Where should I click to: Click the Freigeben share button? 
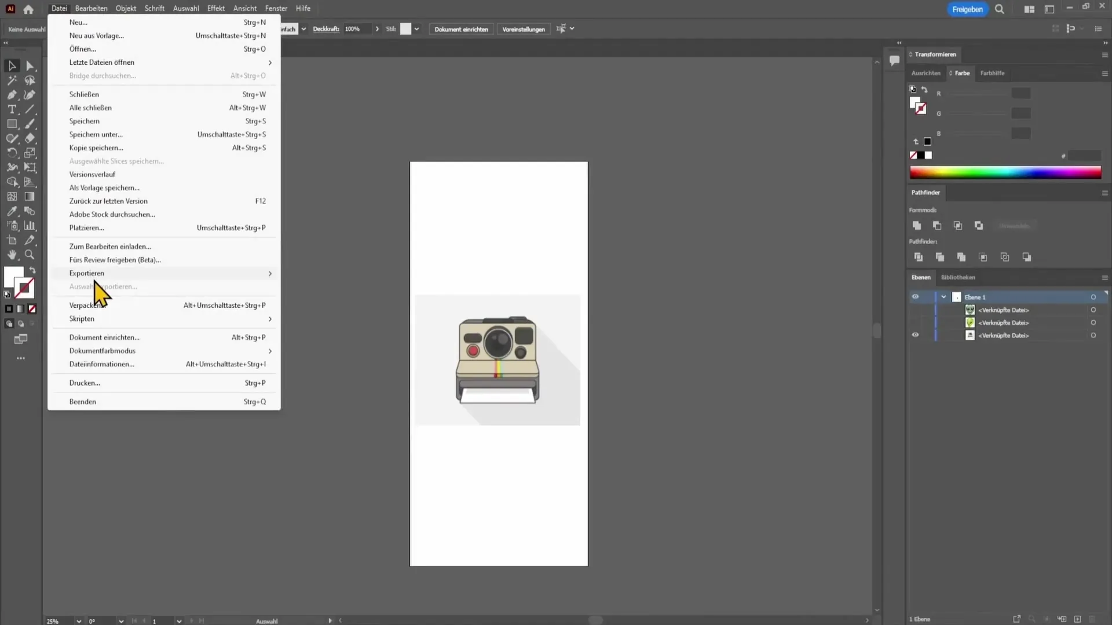pos(967,9)
